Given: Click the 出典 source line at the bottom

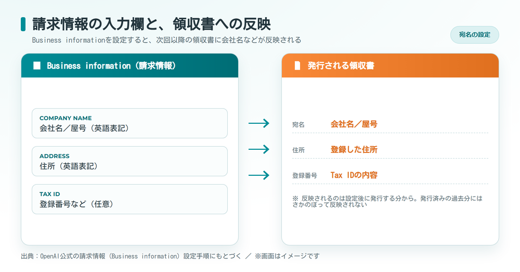Looking at the screenshot, I should 170,256.
